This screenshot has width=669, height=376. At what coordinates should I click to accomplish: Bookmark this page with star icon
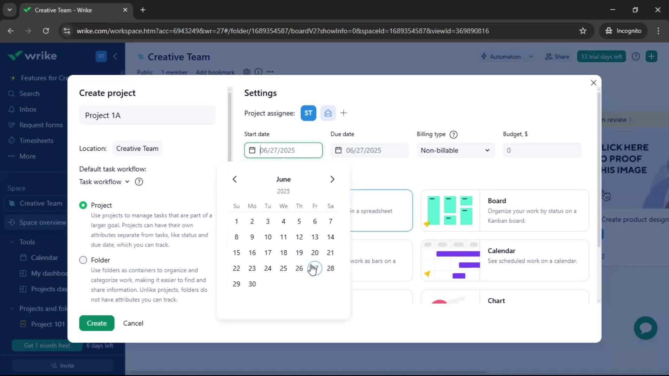point(583,31)
